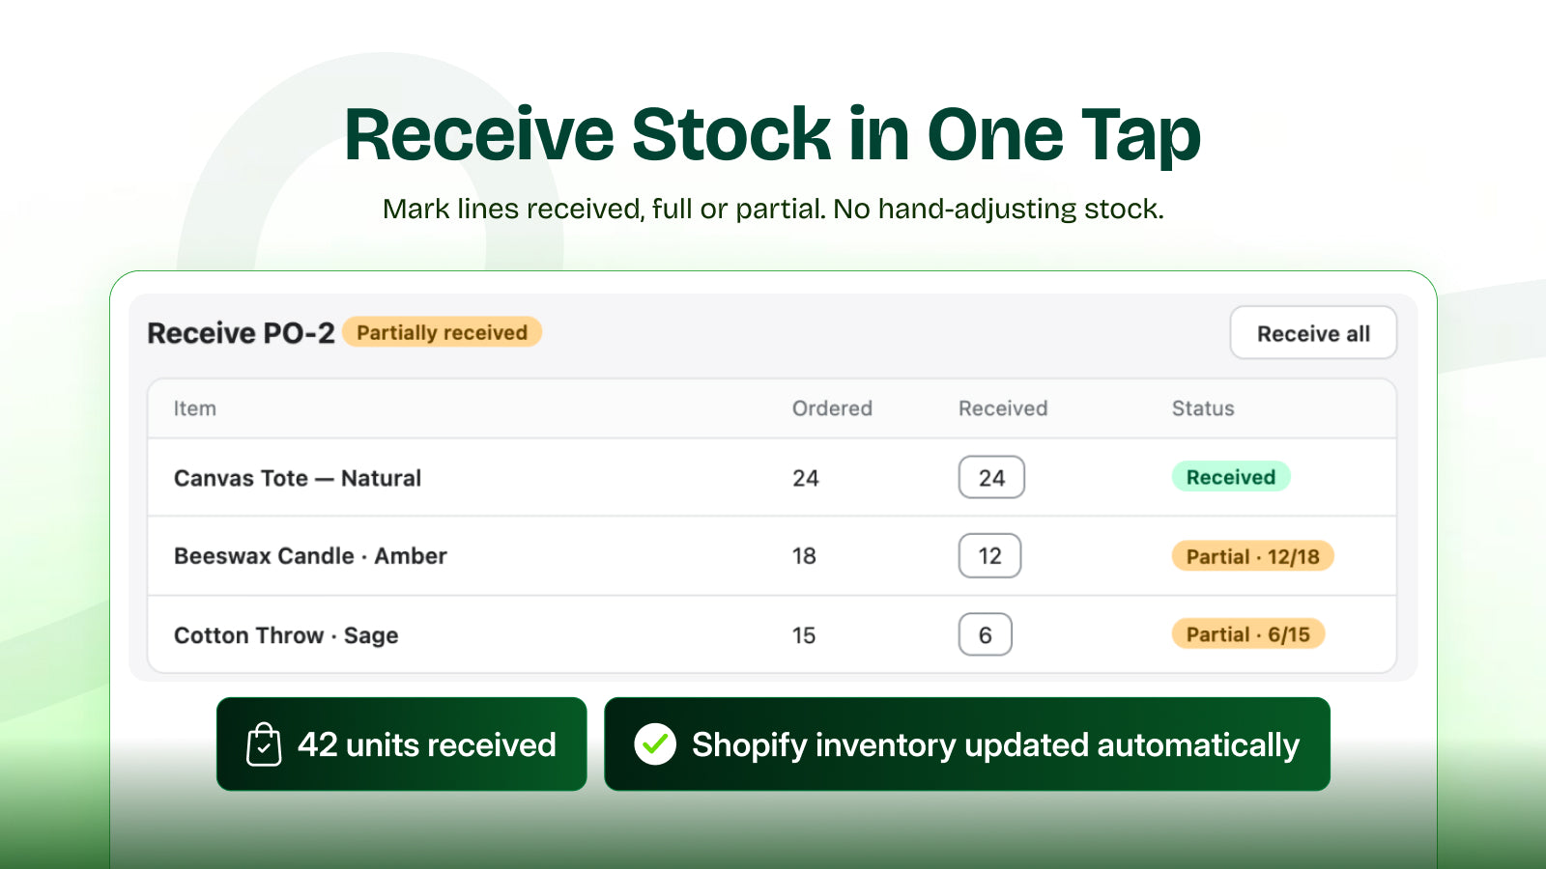
Task: Click the Received column header
Action: coord(1003,408)
